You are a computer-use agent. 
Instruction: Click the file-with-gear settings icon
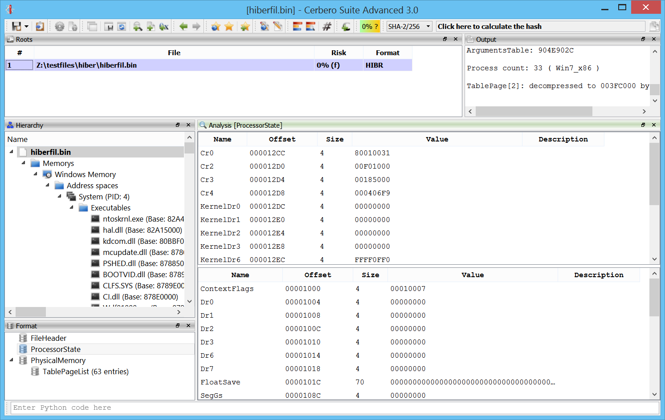point(73,27)
